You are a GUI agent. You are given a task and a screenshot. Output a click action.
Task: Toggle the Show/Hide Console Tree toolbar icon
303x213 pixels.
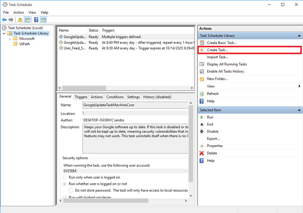[x=27, y=20]
